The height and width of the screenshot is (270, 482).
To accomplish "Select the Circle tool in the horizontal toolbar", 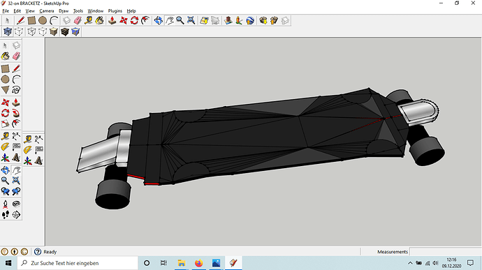I will (x=43, y=20).
